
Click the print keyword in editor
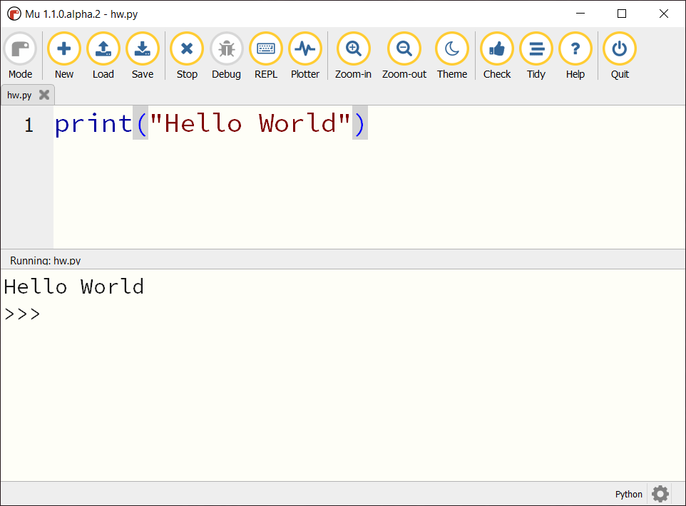coord(93,123)
